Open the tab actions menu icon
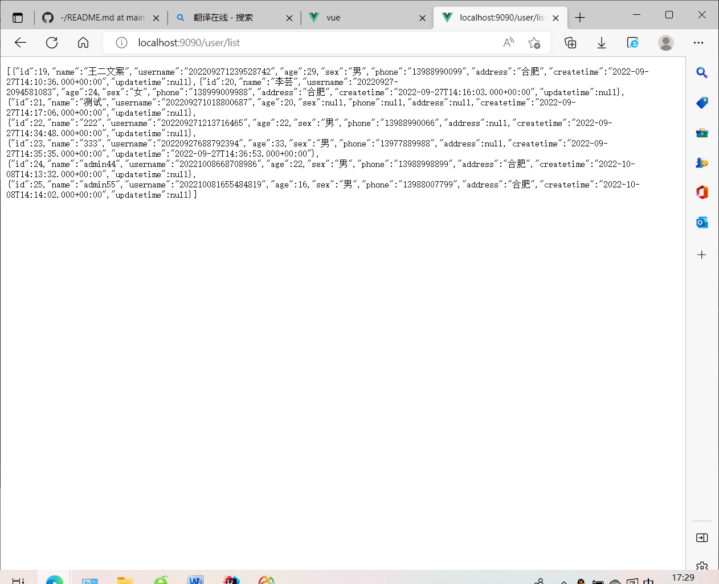 pyautogui.click(x=18, y=18)
